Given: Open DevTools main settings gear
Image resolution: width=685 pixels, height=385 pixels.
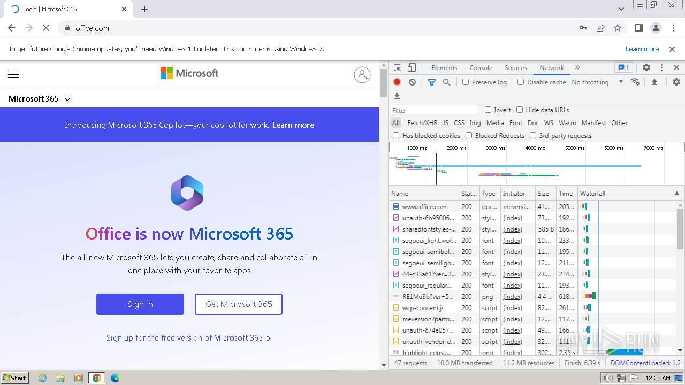Looking at the screenshot, I should pos(646,68).
